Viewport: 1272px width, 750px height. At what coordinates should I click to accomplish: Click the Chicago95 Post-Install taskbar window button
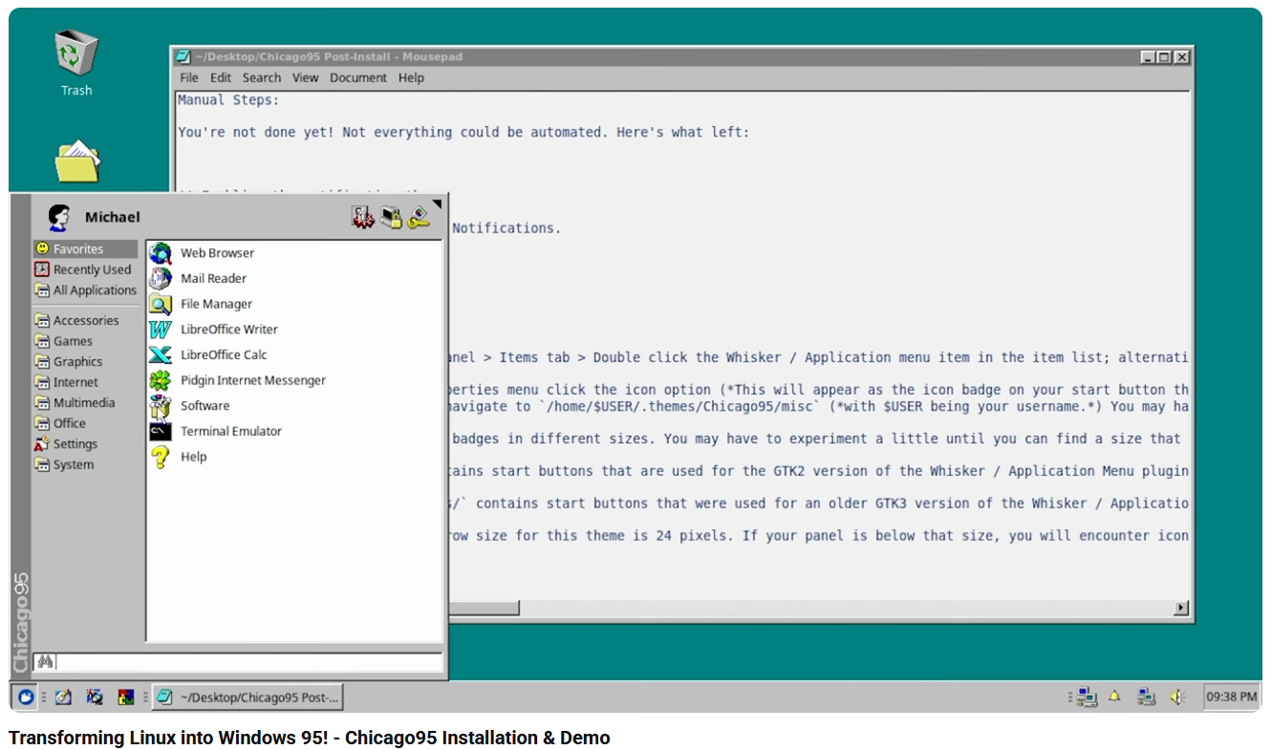tap(248, 697)
